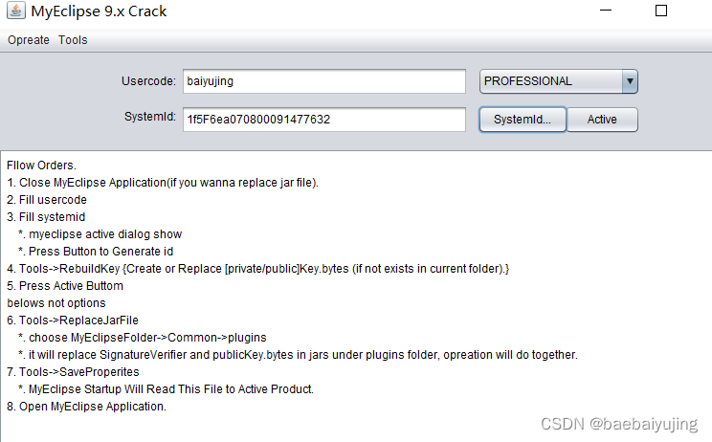Viewport: 712px width, 442px height.
Task: Click the 'Usercode:' label
Action: click(148, 81)
